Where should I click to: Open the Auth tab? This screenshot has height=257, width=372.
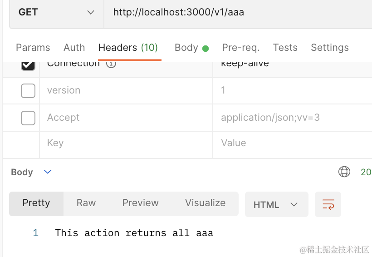(x=74, y=48)
